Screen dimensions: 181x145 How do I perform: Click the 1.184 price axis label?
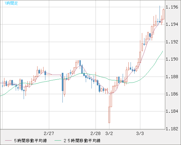(172, 111)
